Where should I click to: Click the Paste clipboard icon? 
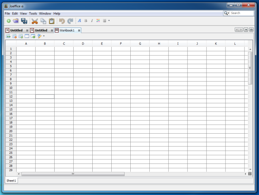pos(51,21)
